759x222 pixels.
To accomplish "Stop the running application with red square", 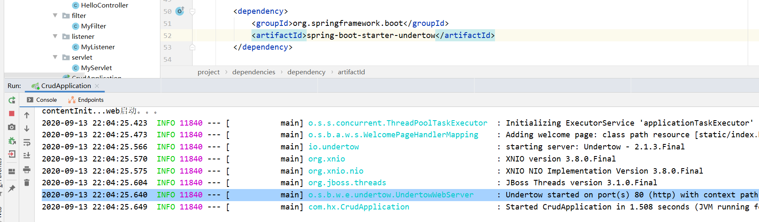I will 12,114.
